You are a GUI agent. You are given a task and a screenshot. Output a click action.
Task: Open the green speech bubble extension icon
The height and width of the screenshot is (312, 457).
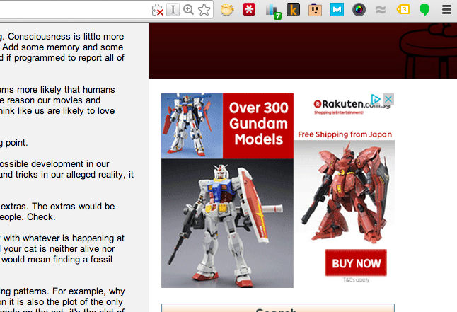[424, 10]
